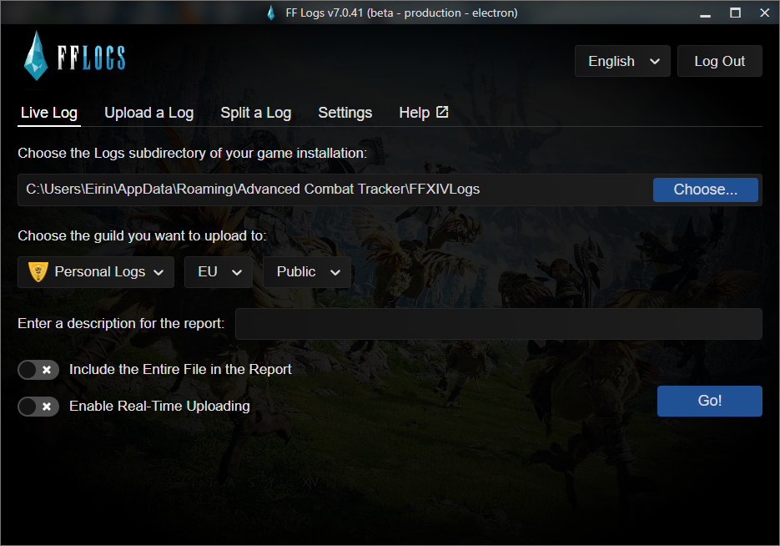780x546 pixels.
Task: Open the English language dropdown
Action: pyautogui.click(x=622, y=61)
